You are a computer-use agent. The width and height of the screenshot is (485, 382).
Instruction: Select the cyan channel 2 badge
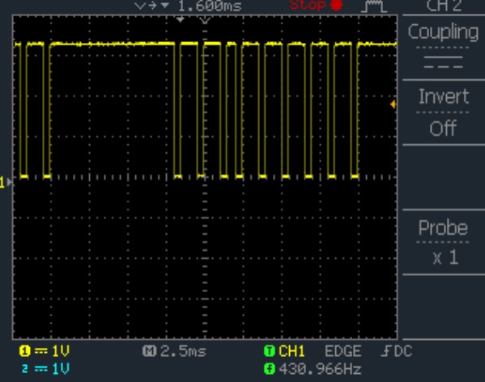pyautogui.click(x=25, y=369)
